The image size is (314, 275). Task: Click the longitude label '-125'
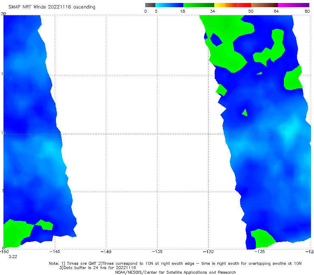(260, 251)
